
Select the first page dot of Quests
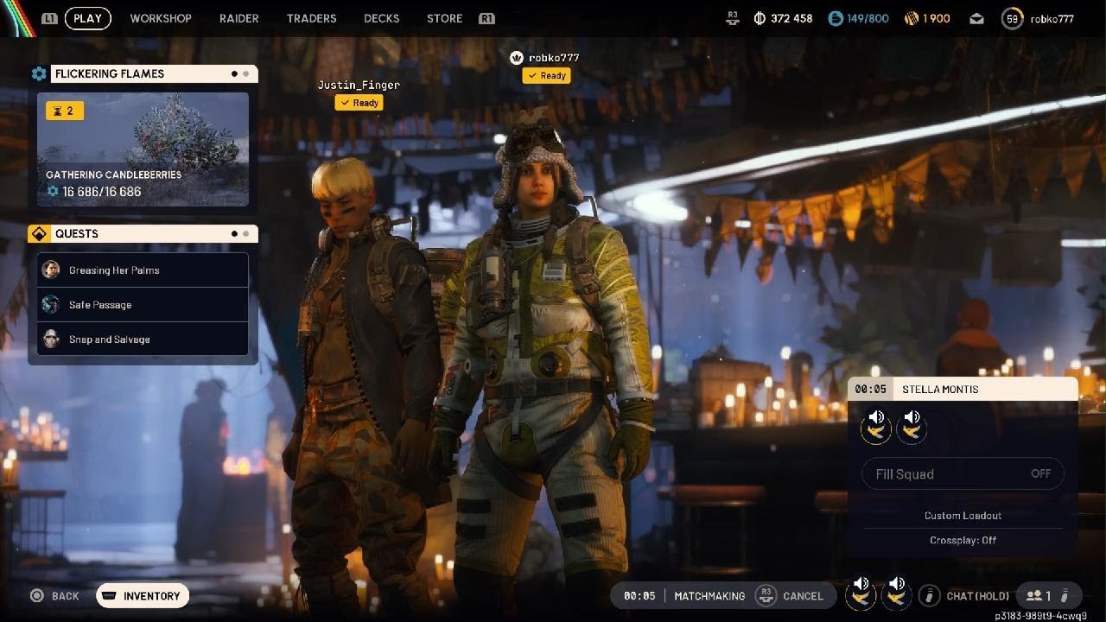point(234,234)
